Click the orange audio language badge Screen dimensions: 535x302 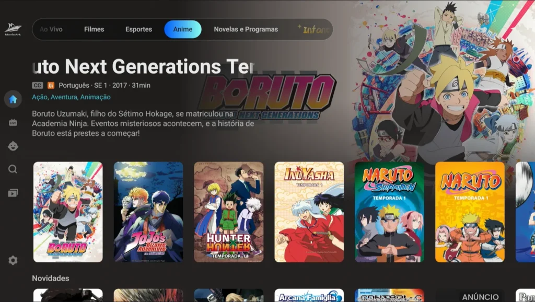coord(51,85)
